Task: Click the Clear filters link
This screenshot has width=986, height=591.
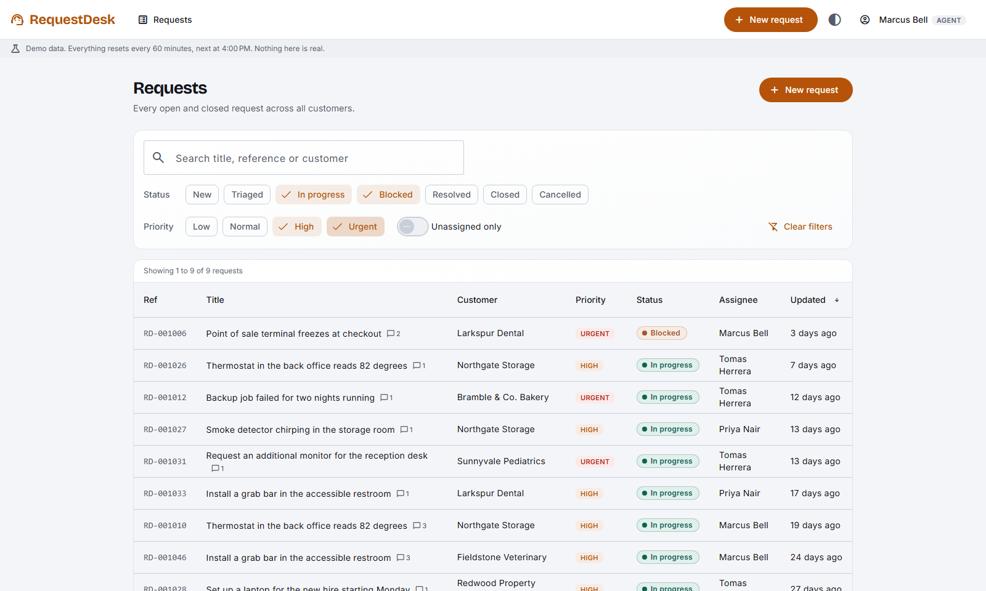Action: click(801, 227)
